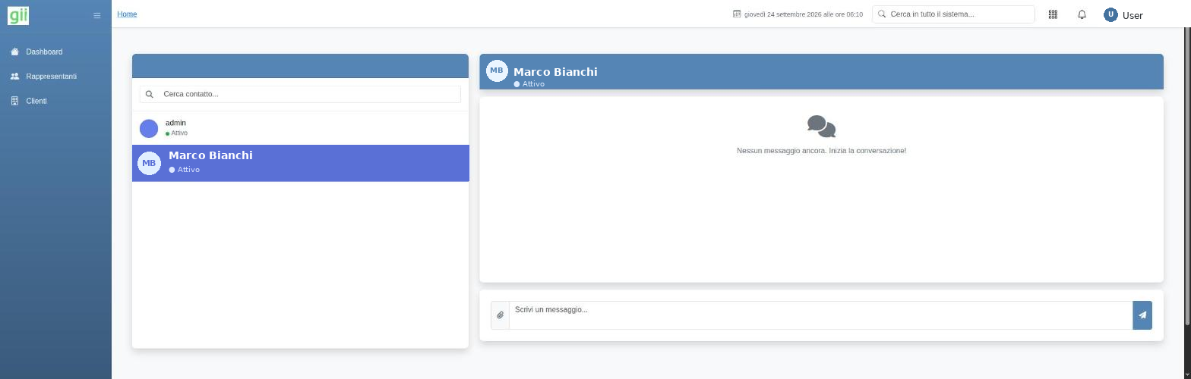The image size is (1191, 379).
Task: Click the chat bubbles empty-state icon
Action: tap(821, 127)
